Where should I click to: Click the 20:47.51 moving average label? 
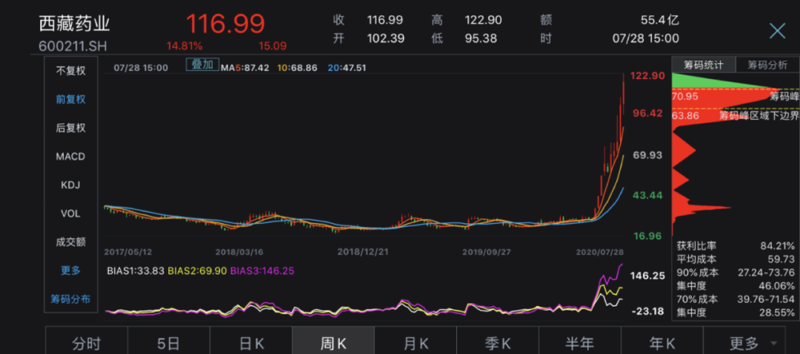[347, 67]
